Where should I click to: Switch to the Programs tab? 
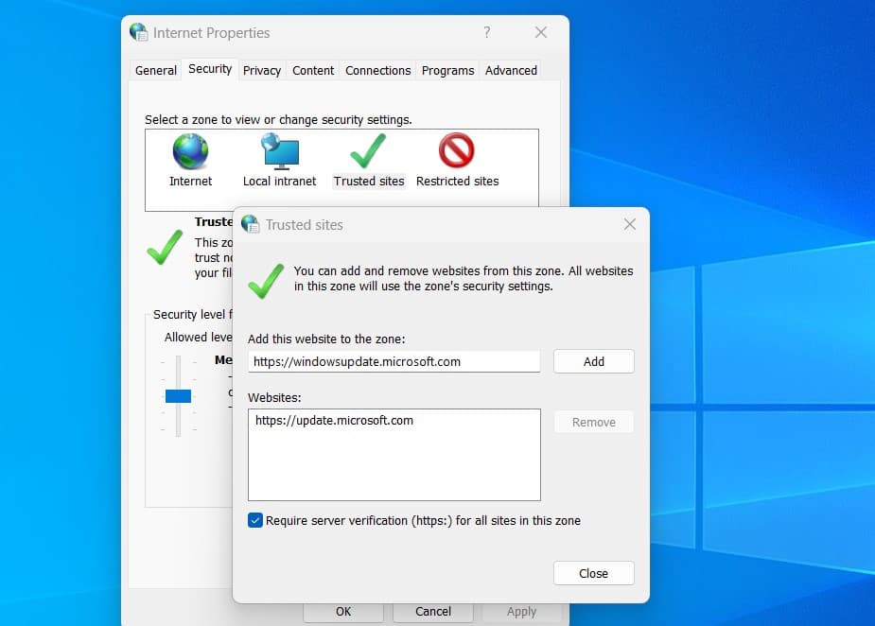click(447, 70)
